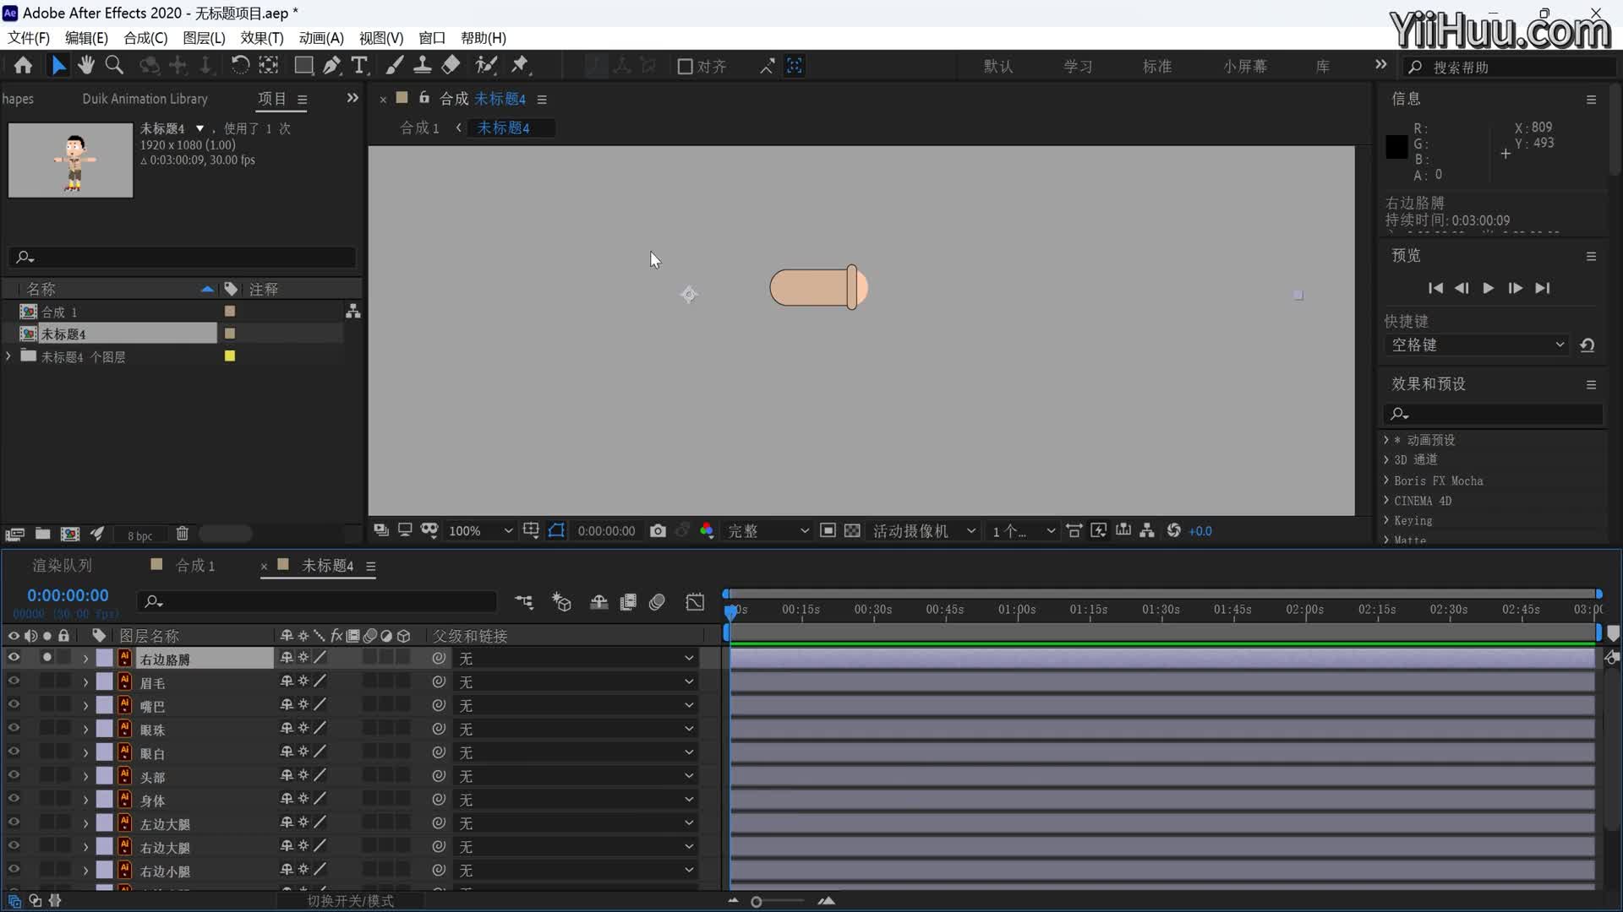
Task: Open the 100% magnification dropdown
Action: pos(480,531)
